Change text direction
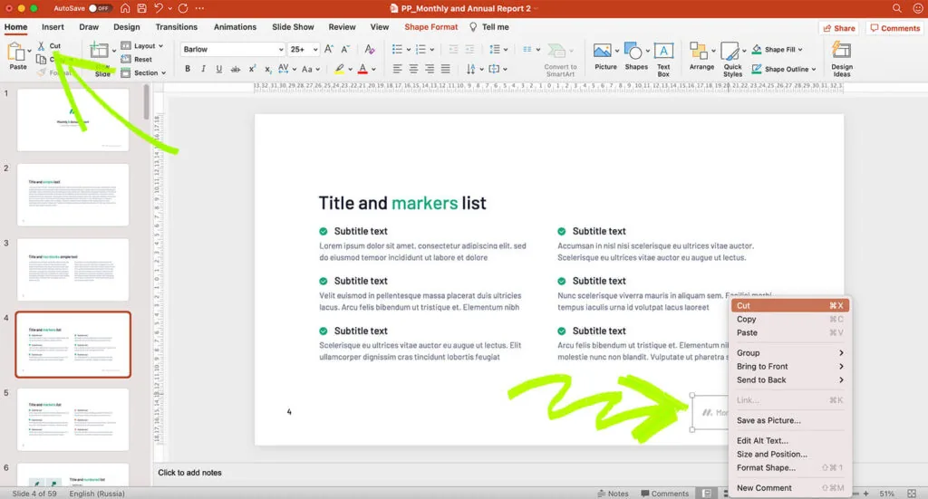Viewport: 928px width, 499px height. [474, 69]
